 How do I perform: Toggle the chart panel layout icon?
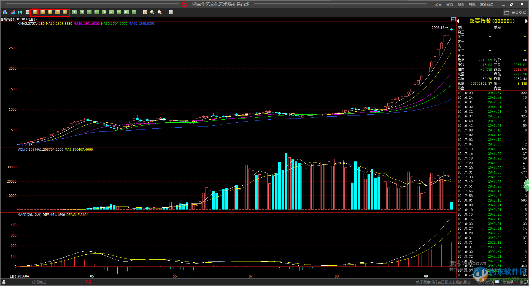(x=453, y=19)
